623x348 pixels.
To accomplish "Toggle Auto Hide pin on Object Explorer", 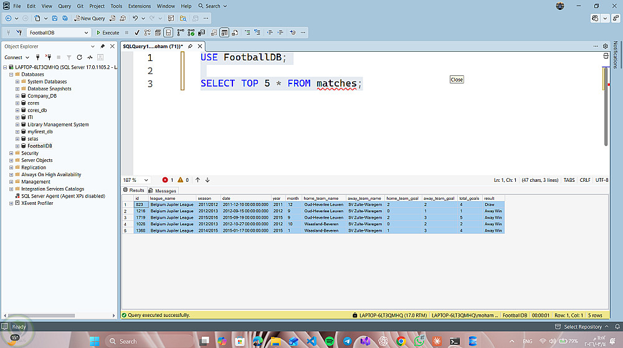I will [103, 47].
